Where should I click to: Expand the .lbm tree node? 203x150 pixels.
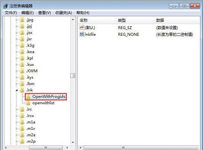(x=17, y=84)
